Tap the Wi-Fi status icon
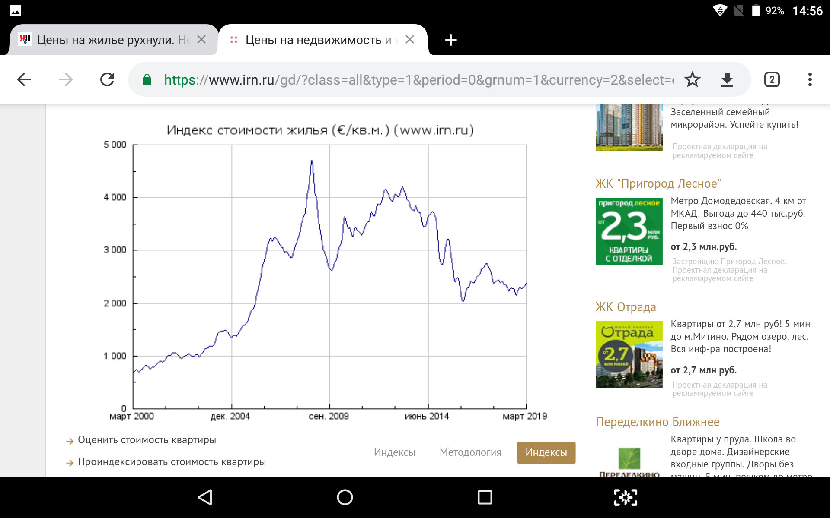Screen dimensions: 830x518 720,10
